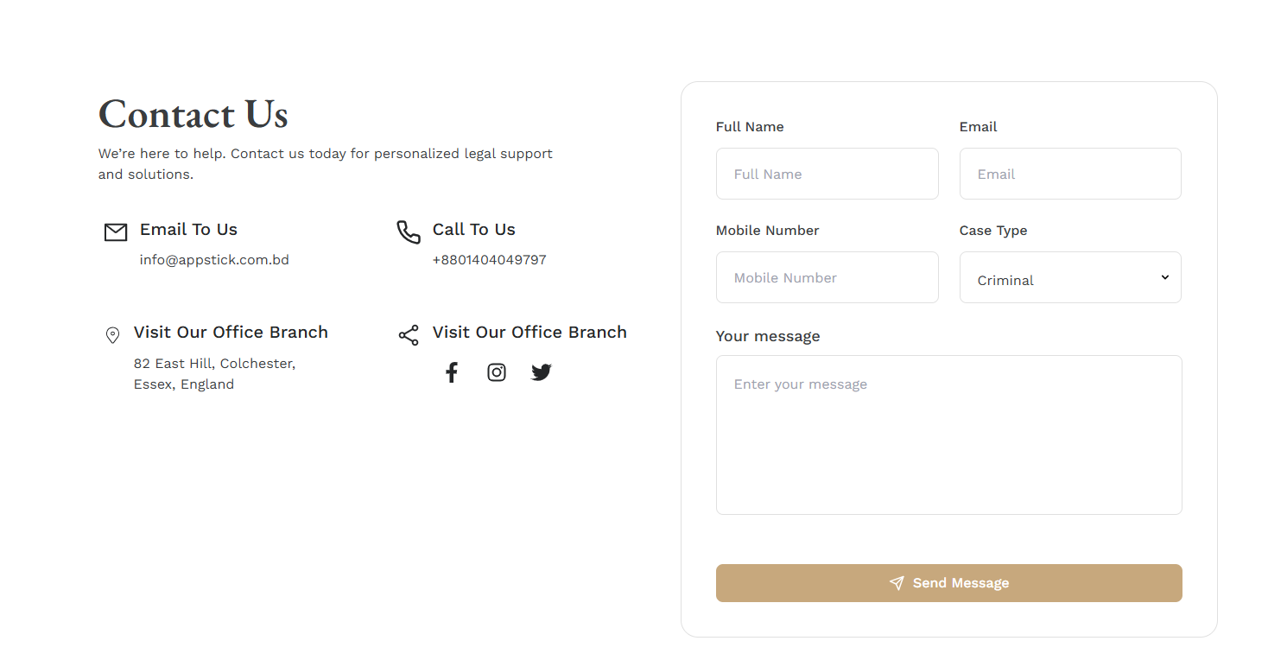Click the Contact Us heading

[x=193, y=114]
